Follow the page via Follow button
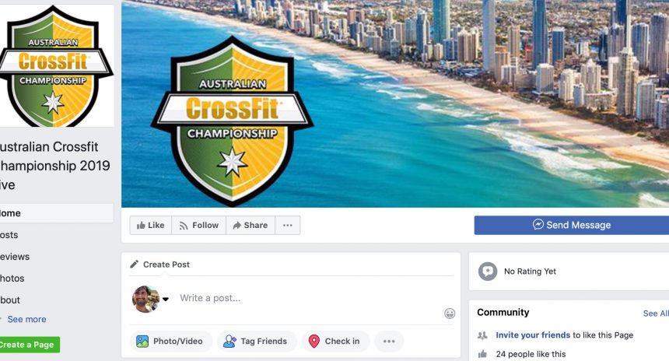 (x=199, y=226)
